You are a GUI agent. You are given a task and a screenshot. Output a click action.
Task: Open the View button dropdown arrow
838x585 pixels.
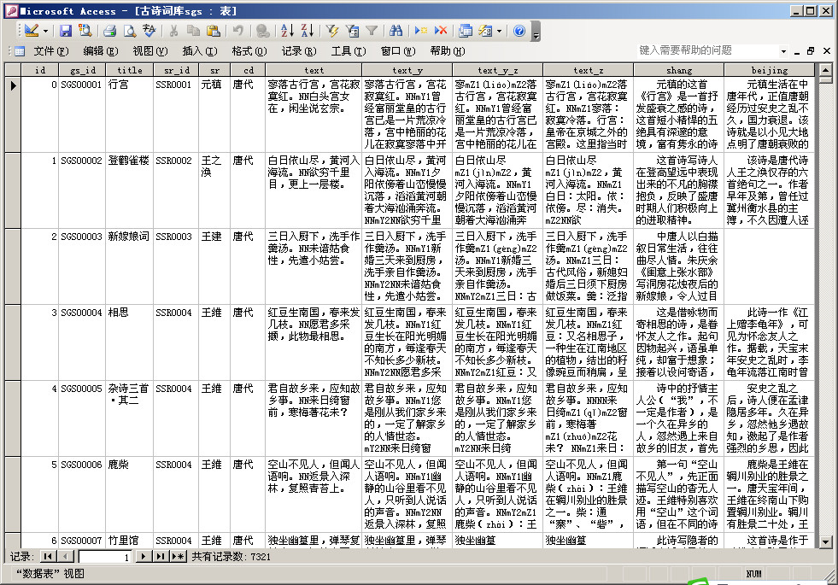(x=45, y=31)
